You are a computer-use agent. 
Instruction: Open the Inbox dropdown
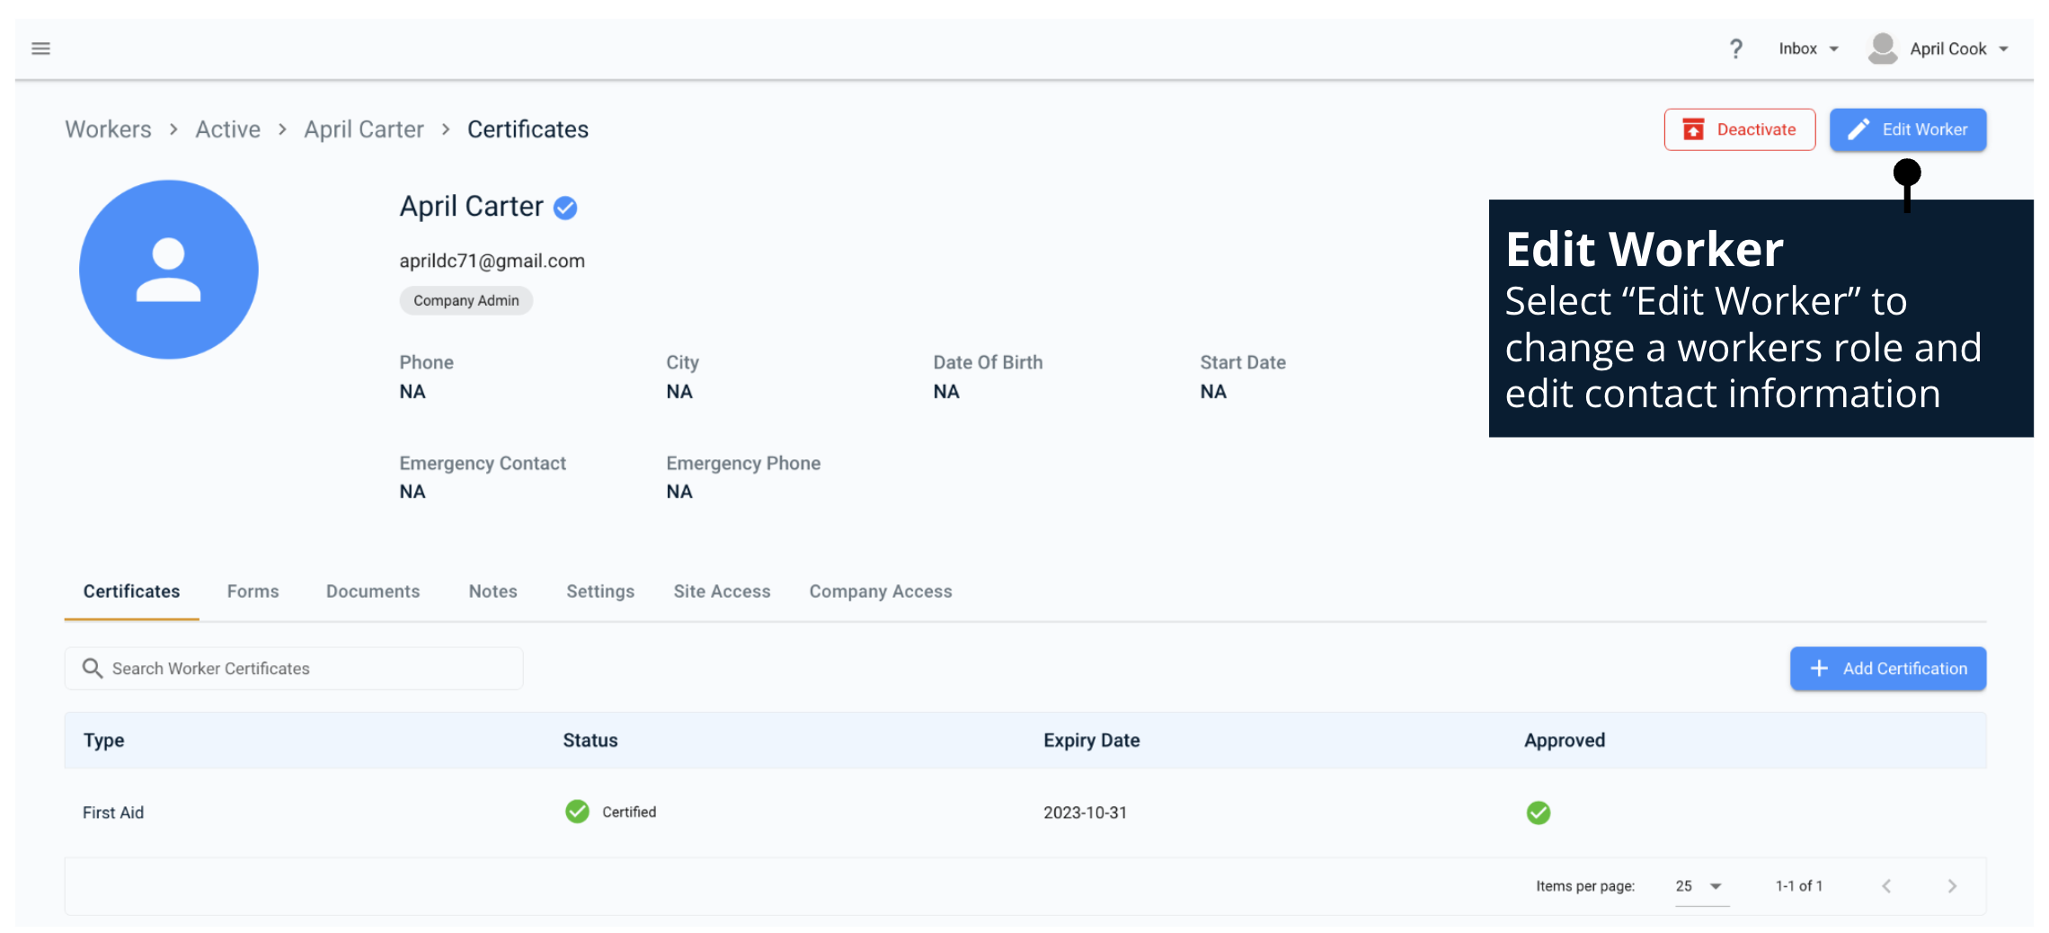click(1808, 48)
